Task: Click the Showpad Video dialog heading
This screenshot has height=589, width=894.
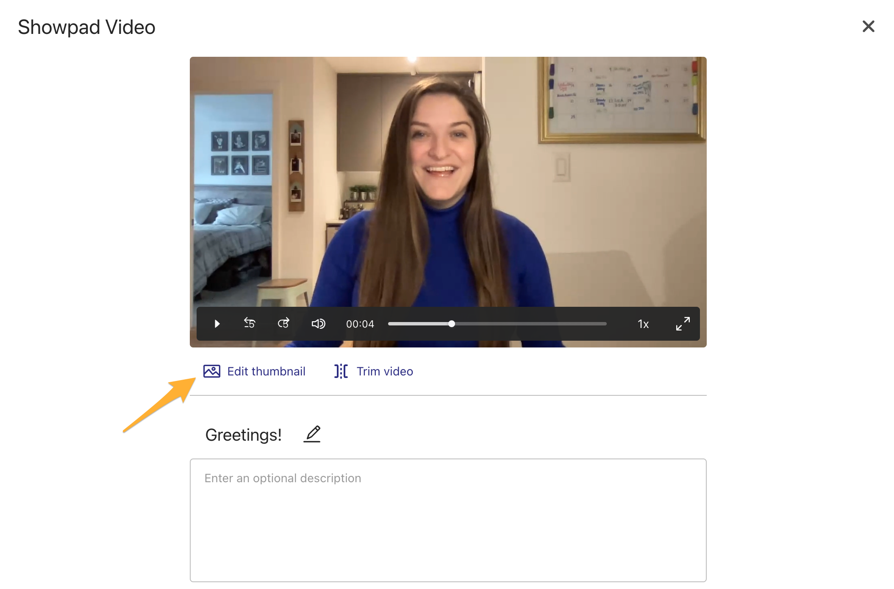Action: (x=86, y=27)
